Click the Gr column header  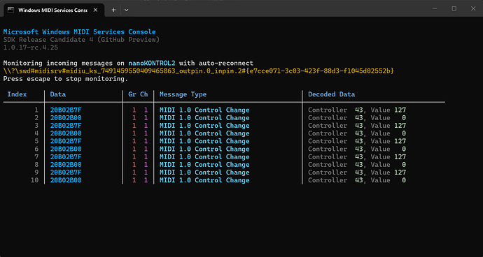tap(132, 94)
